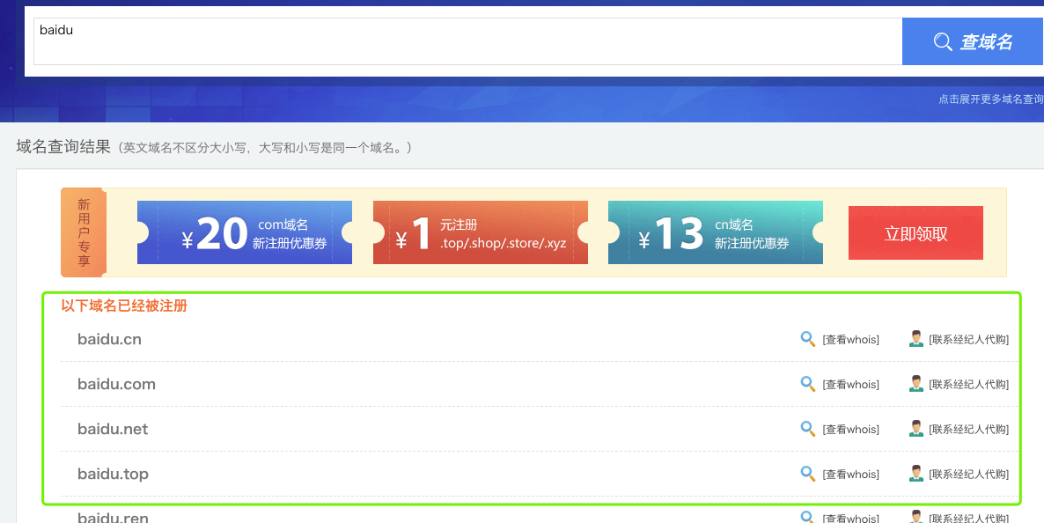This screenshot has height=523, width=1044.
Task: Click the baidu.cn domain name
Action: click(109, 339)
